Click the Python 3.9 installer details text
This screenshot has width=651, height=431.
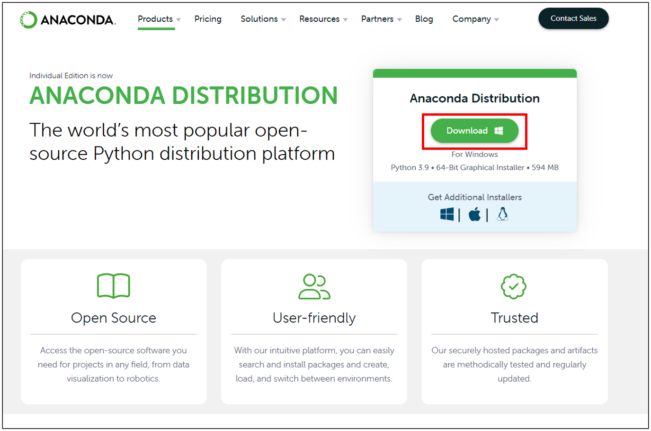click(475, 167)
